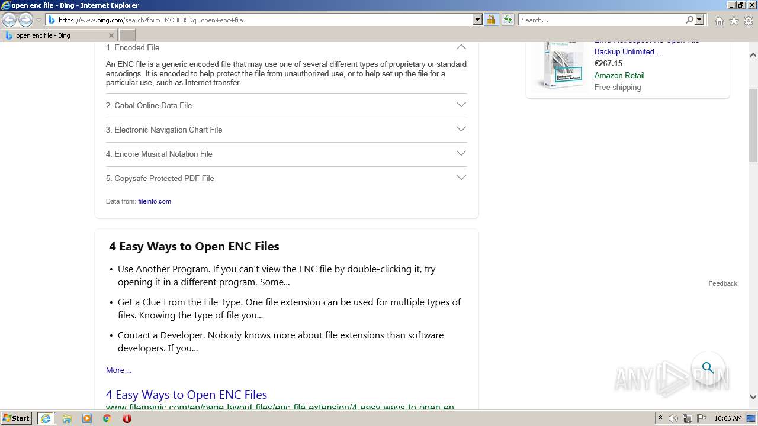Click the red antivirus taskbar icon
The width and height of the screenshot is (758, 426).
(x=127, y=418)
